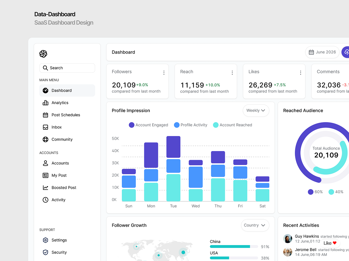Select the Post Schedules calendar icon
The height and width of the screenshot is (261, 349).
[x=45, y=115]
